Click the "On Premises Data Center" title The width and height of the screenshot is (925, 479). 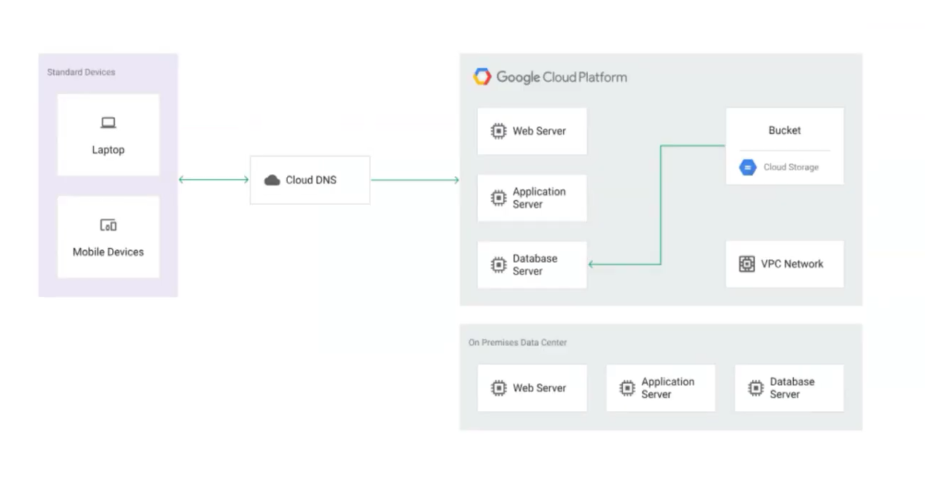click(x=518, y=343)
